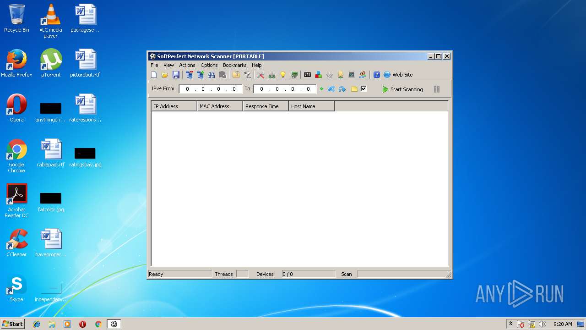Click the filter folder toolbar icon

236,75
